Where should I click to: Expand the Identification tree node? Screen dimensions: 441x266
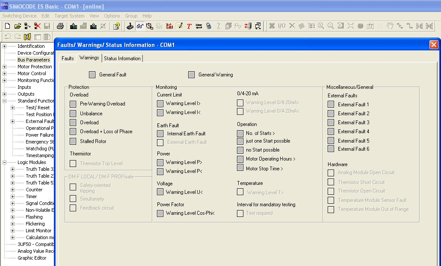tap(5, 47)
